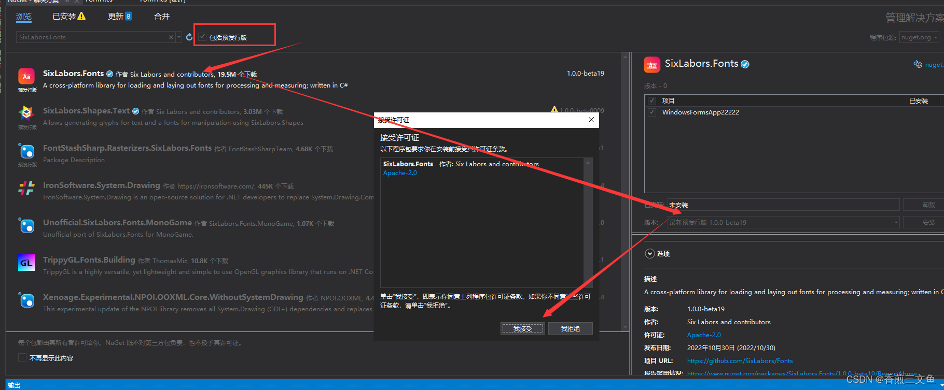Click the 1.0.0-beta19 version in list
The height and width of the screenshot is (390, 944).
pos(586,74)
